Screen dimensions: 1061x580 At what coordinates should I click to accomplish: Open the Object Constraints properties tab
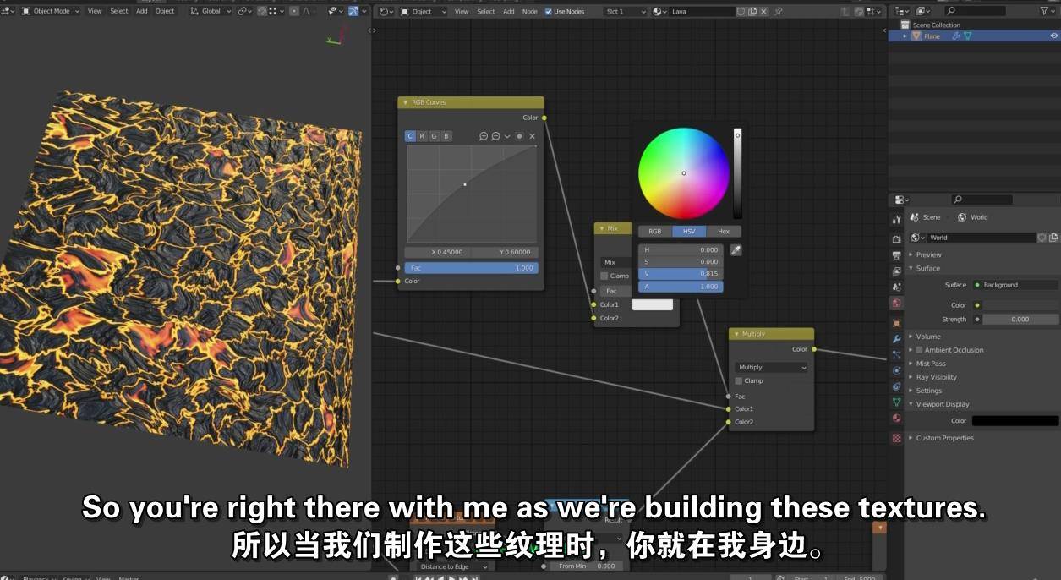tap(896, 386)
